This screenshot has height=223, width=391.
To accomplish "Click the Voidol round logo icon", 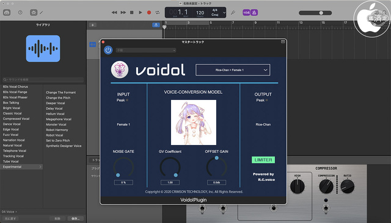I will coord(120,69).
